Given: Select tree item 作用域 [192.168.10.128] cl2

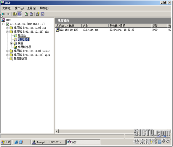Looking at the screenshot, I should click(31, 32).
